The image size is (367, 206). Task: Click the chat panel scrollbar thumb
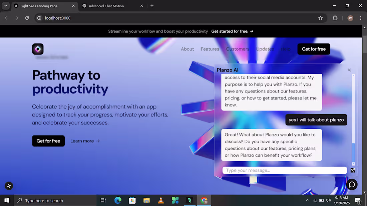354,152
